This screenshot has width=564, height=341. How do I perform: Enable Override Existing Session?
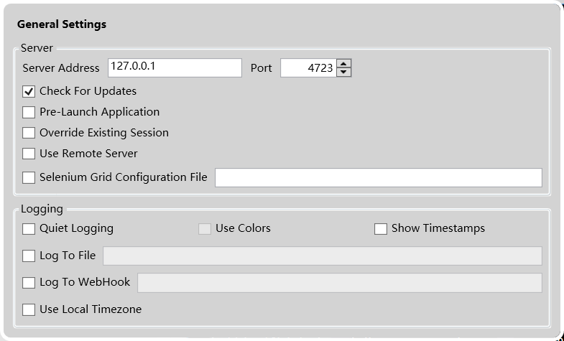[29, 133]
